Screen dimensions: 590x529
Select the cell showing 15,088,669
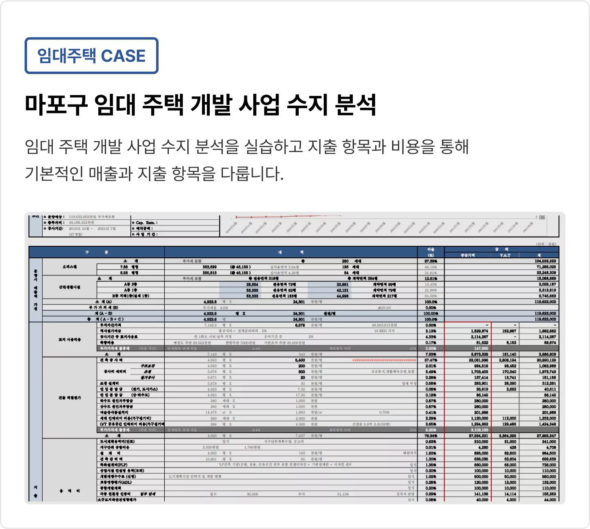pyautogui.click(x=547, y=278)
